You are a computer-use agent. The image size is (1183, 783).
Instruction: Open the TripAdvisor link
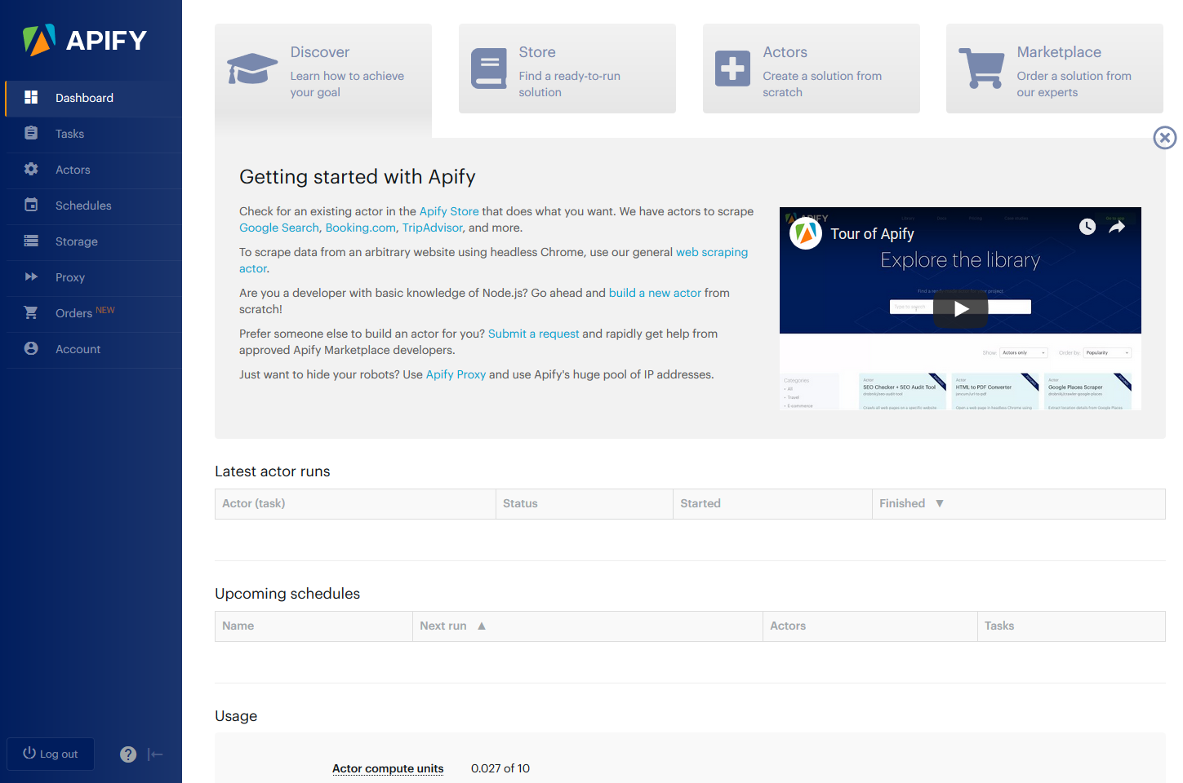(432, 228)
